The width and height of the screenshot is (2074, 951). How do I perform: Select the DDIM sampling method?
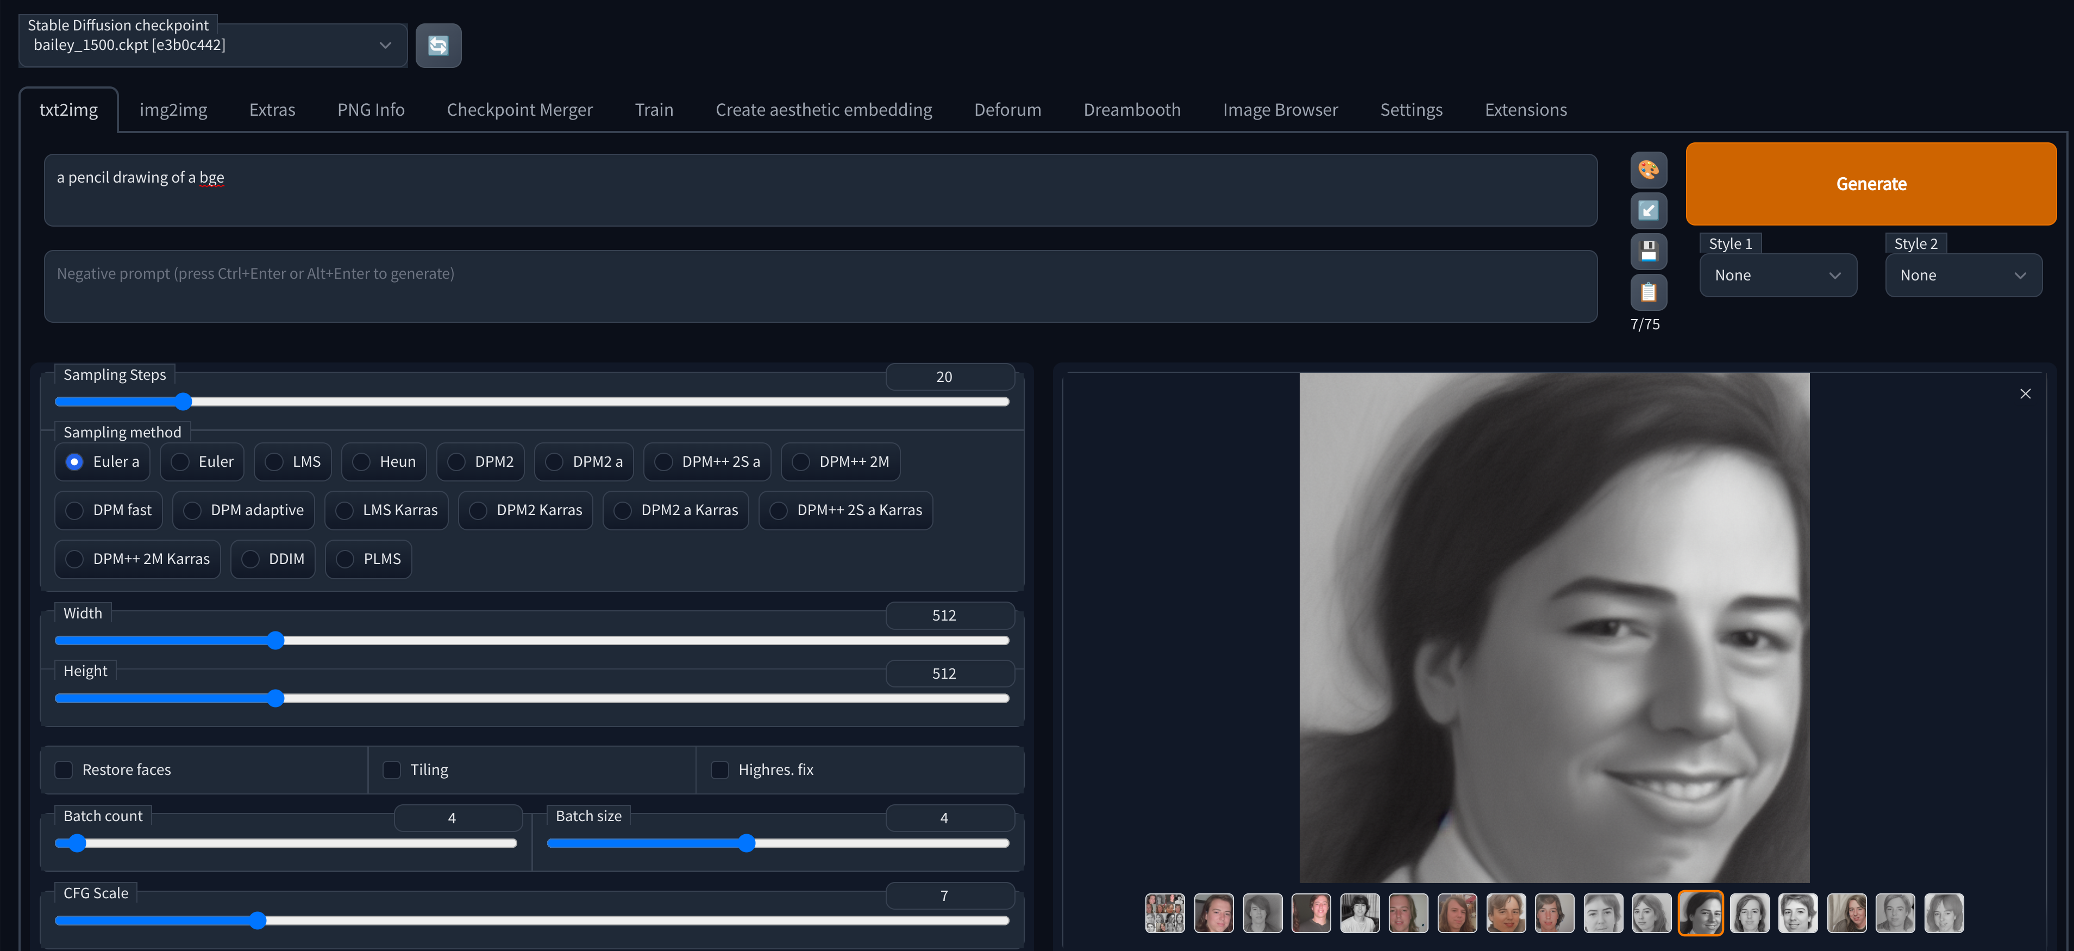pos(250,559)
